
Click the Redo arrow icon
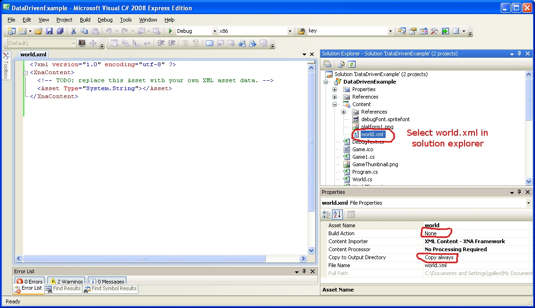[125, 31]
